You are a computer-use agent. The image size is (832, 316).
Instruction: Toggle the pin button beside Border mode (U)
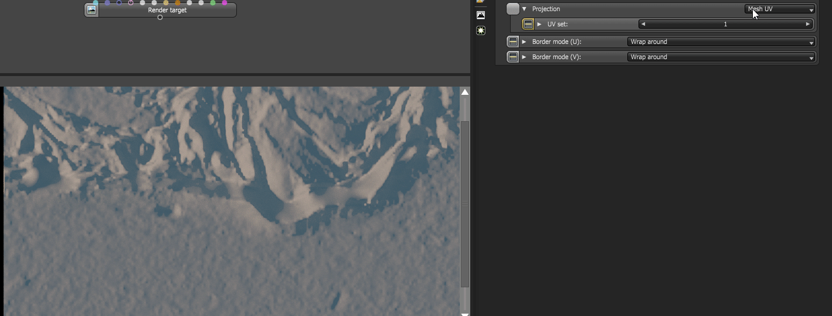click(x=513, y=42)
